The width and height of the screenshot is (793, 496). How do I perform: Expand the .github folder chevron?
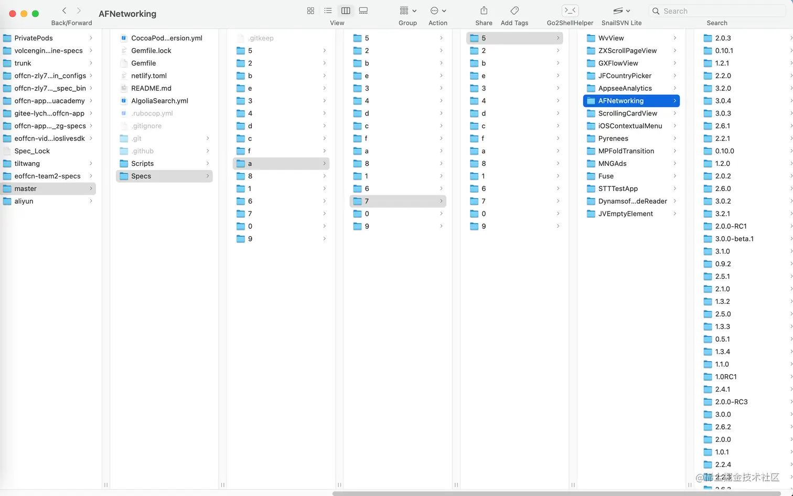(x=208, y=151)
